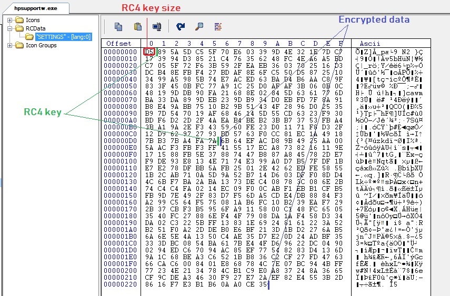Click the Ascii text in row 00000000
450x296 pixels.
click(389, 52)
